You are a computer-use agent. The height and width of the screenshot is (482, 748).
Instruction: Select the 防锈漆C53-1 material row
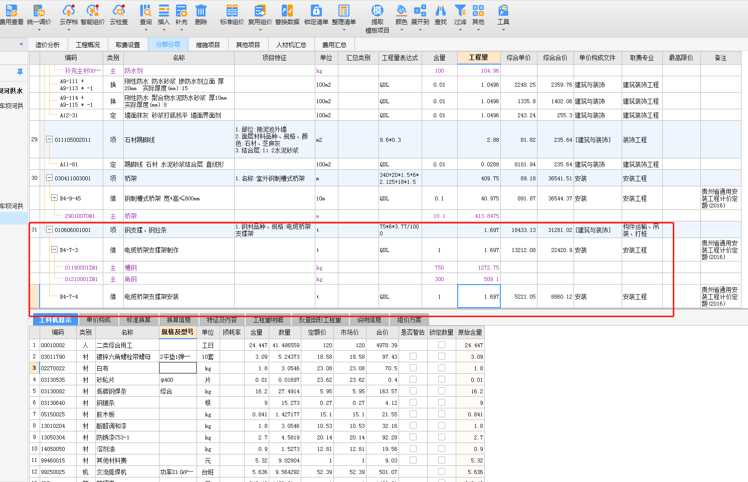coord(257,437)
